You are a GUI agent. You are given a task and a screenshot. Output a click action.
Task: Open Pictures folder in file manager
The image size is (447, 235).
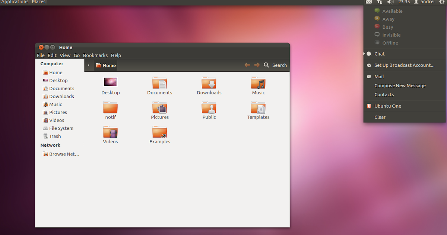pos(160,110)
